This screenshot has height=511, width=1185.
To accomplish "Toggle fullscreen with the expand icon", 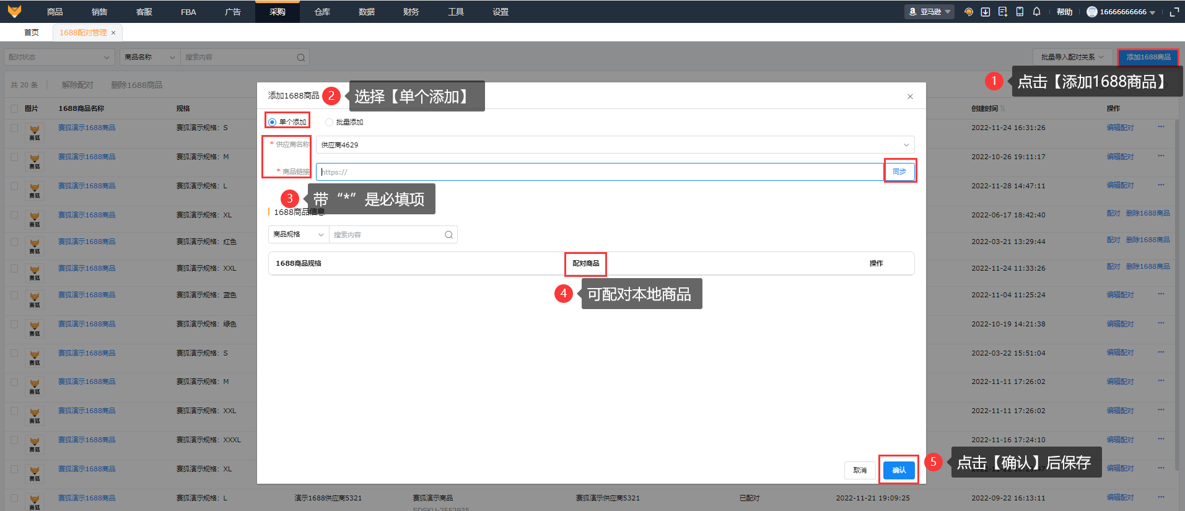I will (x=1174, y=12).
